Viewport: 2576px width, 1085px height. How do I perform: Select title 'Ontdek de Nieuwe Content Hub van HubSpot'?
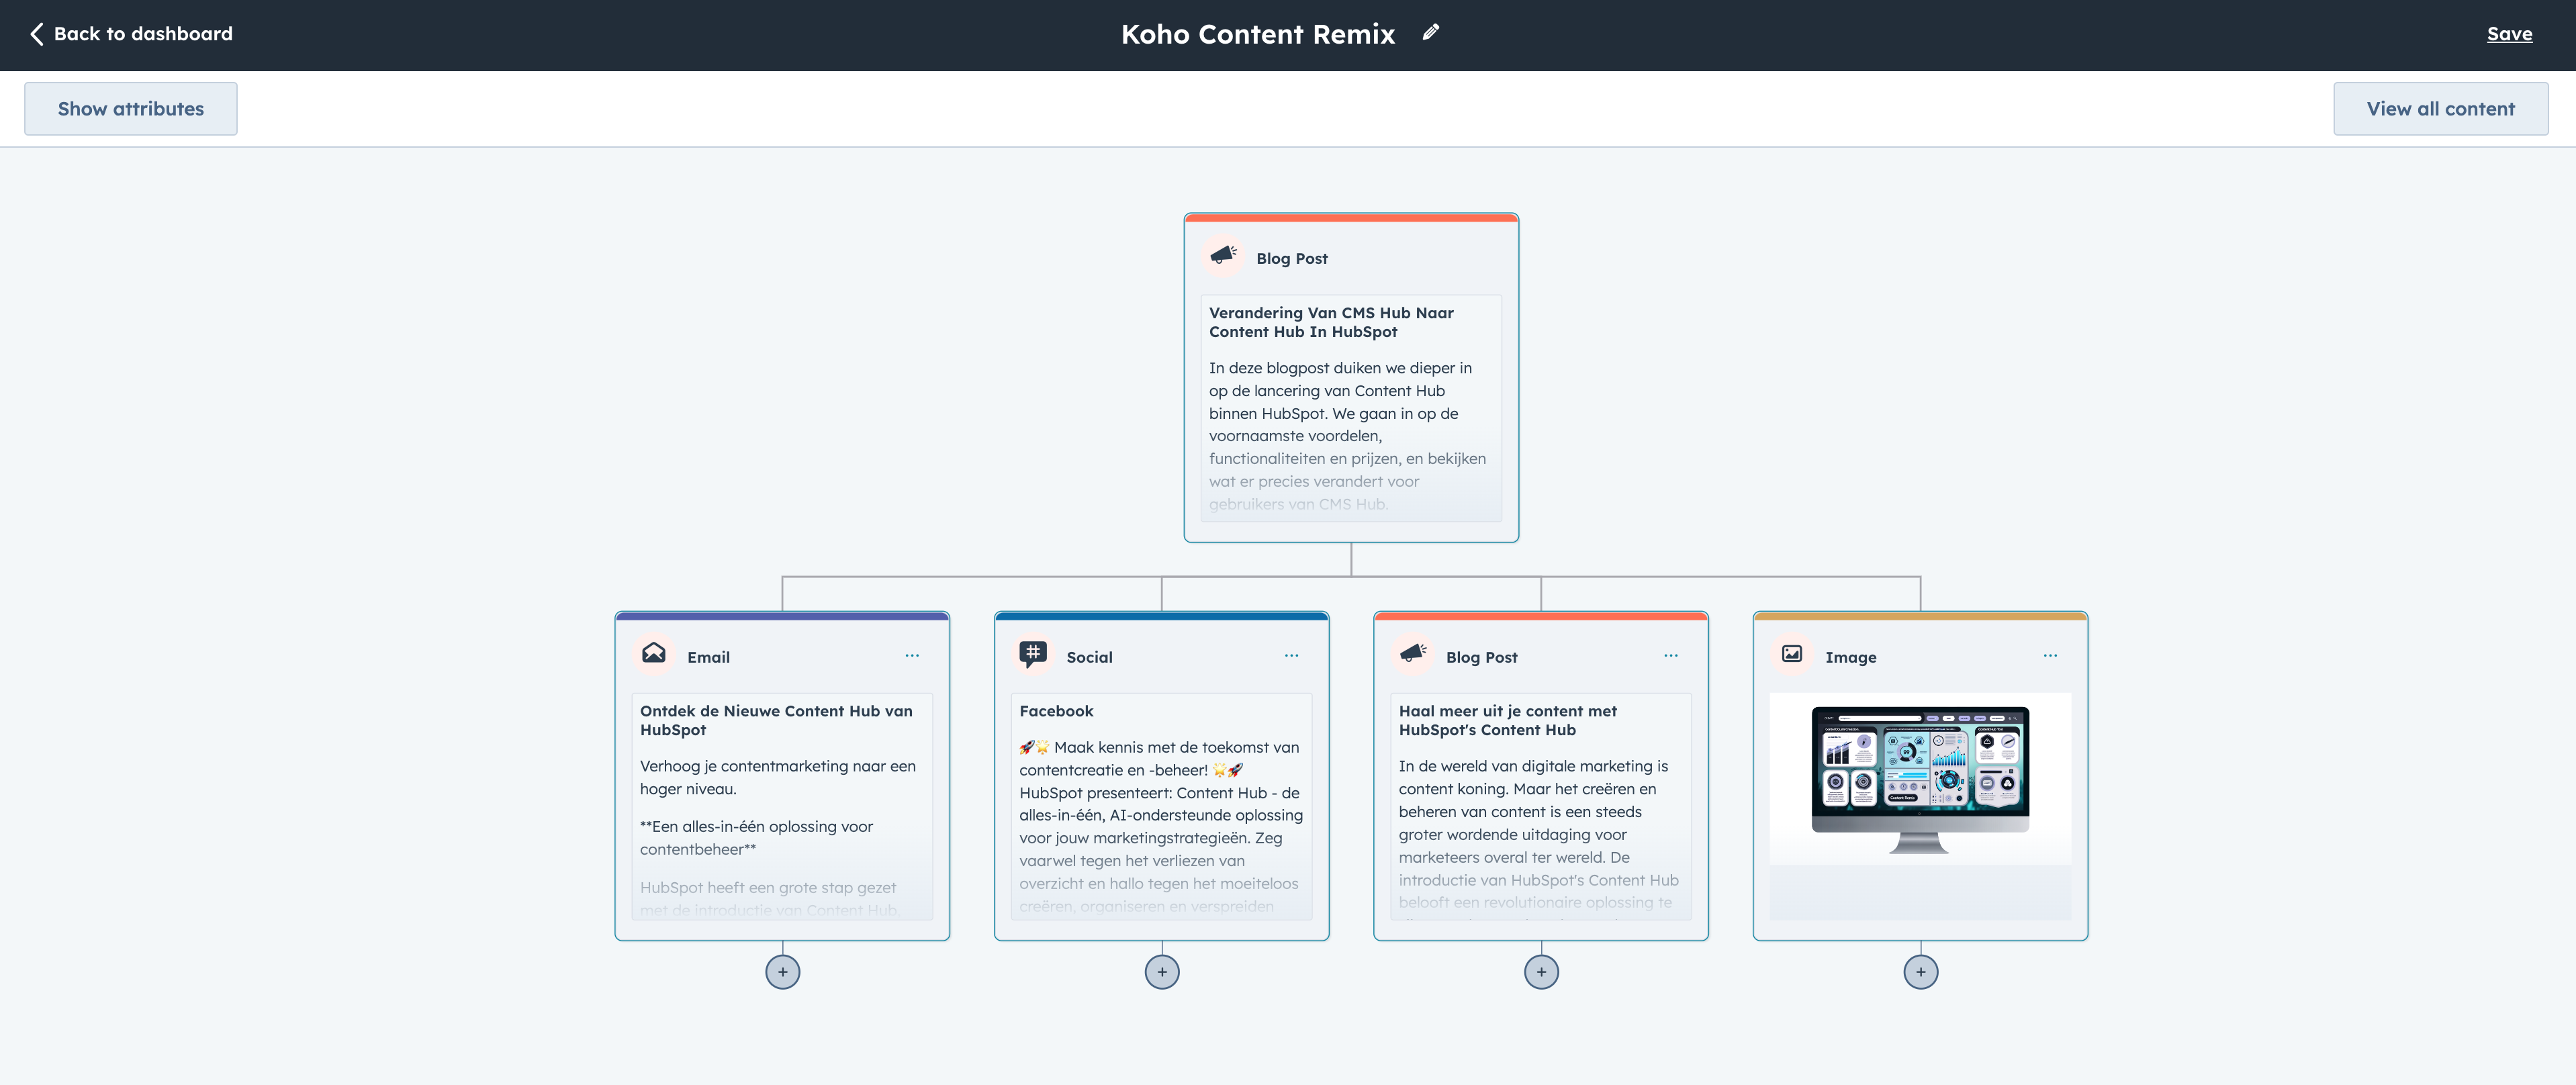[776, 720]
